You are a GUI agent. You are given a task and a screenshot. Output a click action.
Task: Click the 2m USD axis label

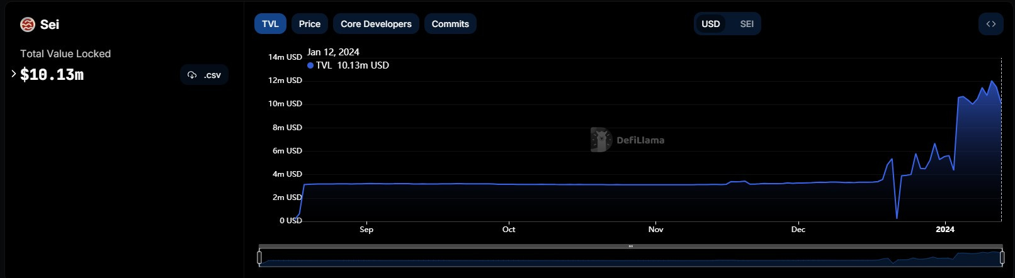[287, 197]
